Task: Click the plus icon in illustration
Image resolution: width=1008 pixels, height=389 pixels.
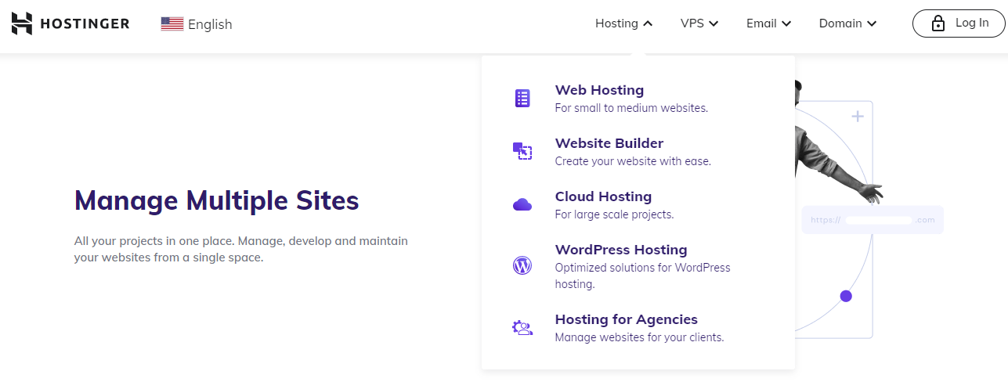Action: (x=858, y=117)
